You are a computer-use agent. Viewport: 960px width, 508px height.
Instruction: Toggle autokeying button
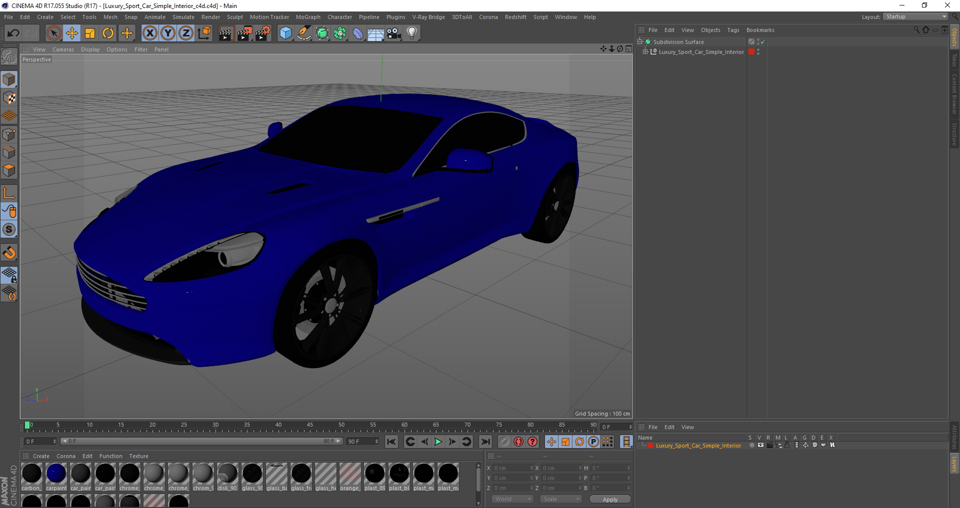pos(518,442)
